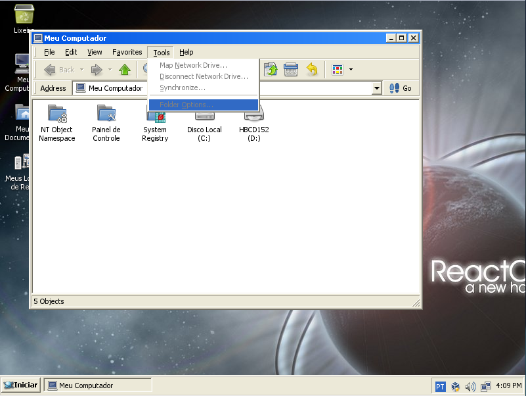Viewport: 526px width, 396px height.
Task: Choose Map Network Drive from Tools menu
Action: 204,65
